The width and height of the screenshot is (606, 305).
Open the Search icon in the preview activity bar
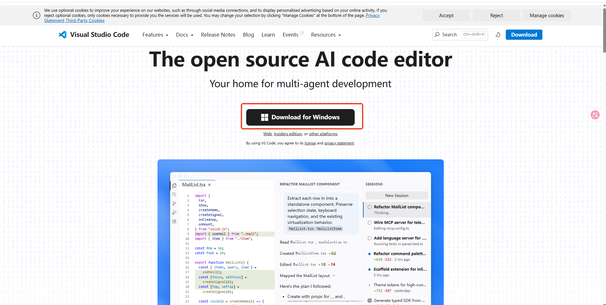pos(174,195)
